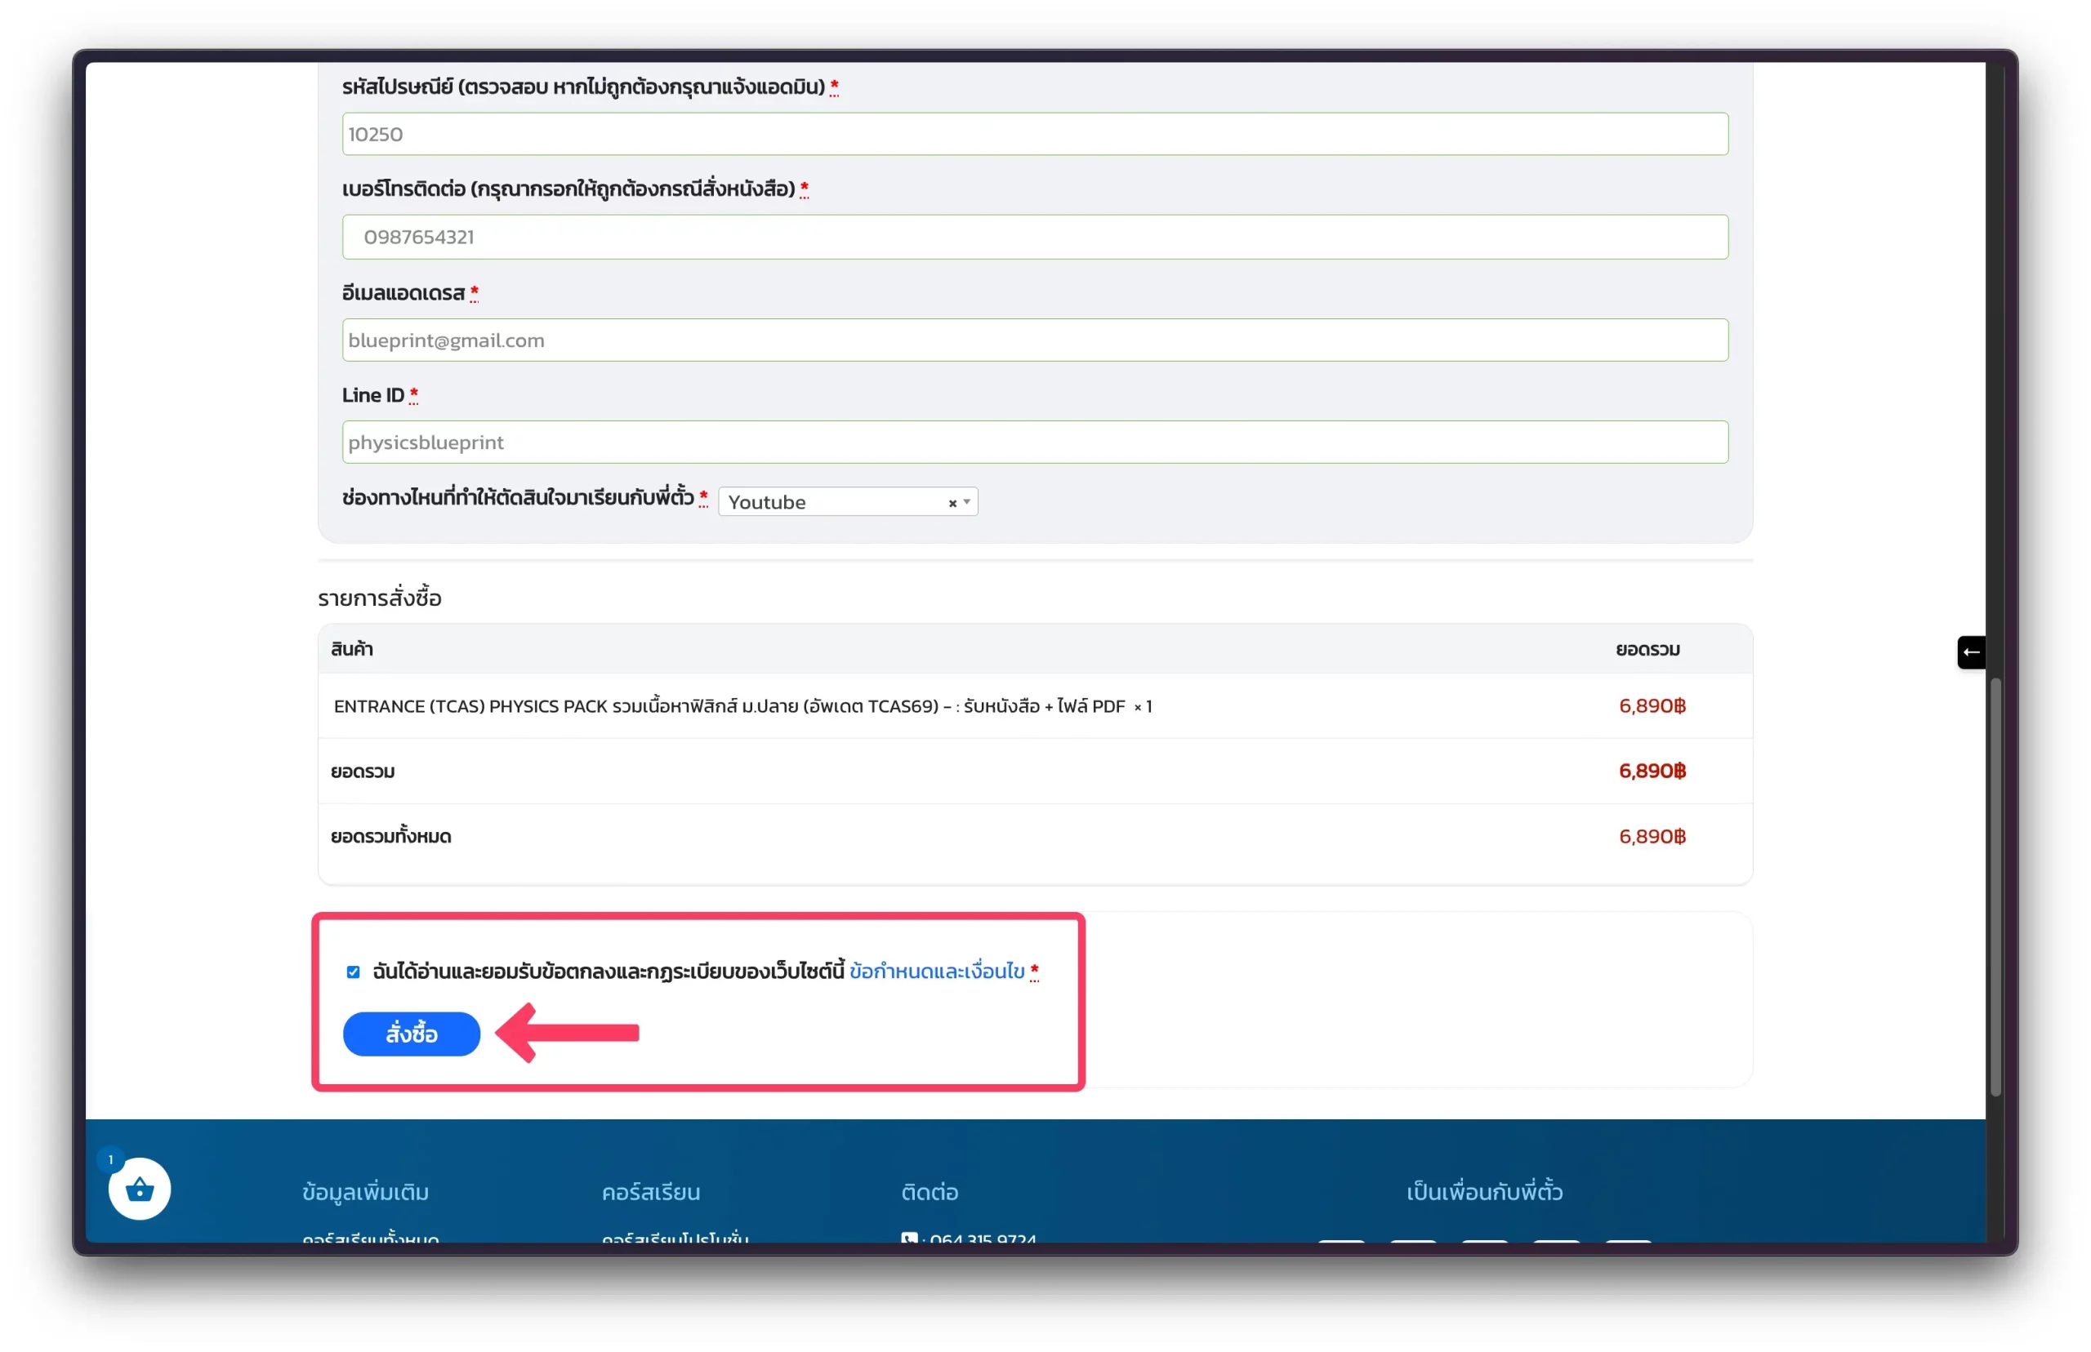Click the ช่องทางไหน channel question label

click(518, 497)
